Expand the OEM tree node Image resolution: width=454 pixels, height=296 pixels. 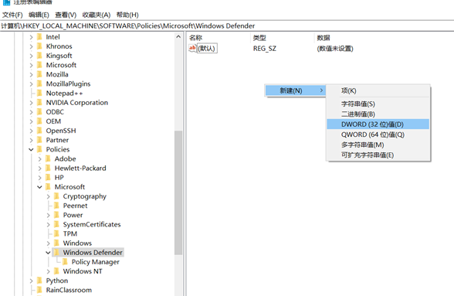click(31, 121)
